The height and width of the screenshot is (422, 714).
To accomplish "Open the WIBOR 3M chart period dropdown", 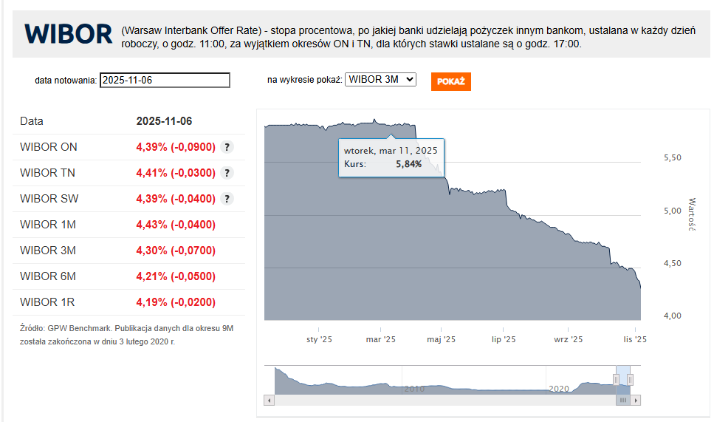I will 380,79.
